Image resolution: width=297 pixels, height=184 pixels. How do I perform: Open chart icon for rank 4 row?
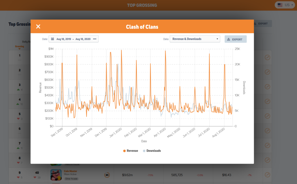(267, 101)
